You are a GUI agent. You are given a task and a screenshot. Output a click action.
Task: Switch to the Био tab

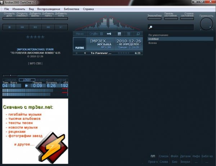pos(175,162)
